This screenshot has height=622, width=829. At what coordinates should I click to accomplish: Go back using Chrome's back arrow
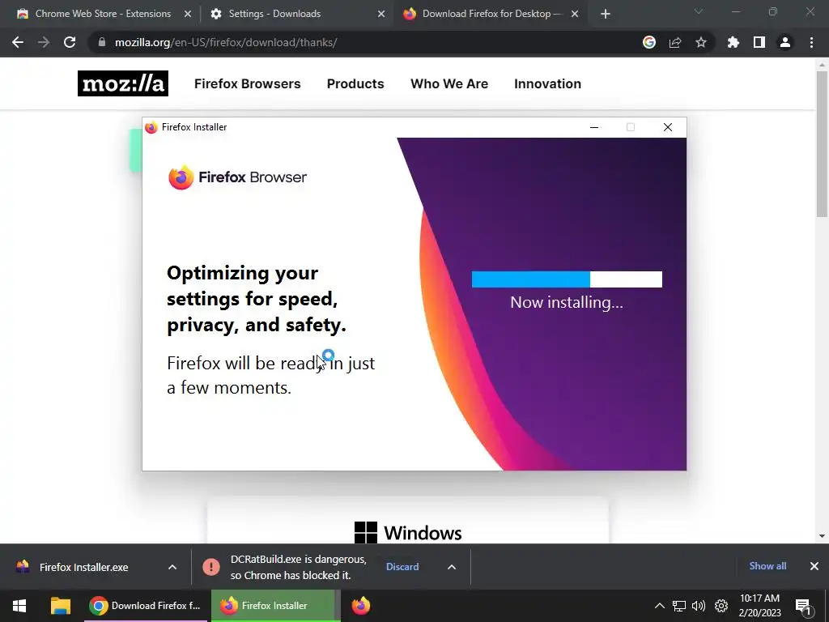[18, 42]
